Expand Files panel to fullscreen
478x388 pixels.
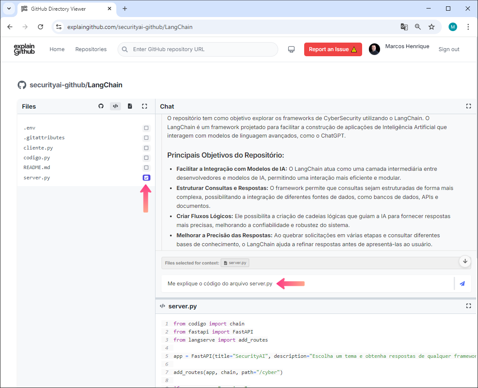pos(144,106)
